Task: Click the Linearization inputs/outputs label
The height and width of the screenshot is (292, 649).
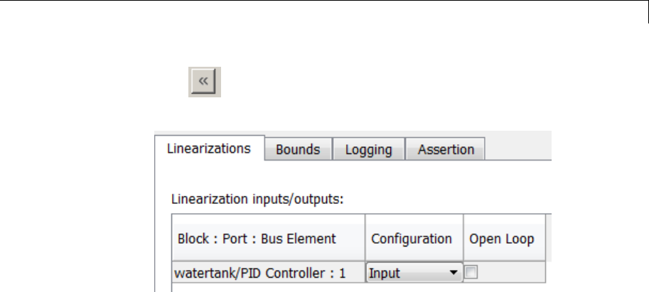Action: (x=258, y=199)
